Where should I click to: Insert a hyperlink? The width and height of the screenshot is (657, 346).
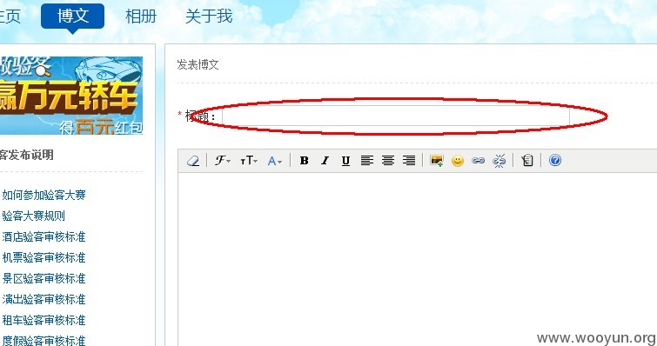click(x=478, y=161)
